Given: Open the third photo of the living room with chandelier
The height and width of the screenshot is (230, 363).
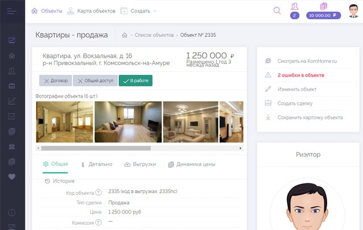Looking at the screenshot, I should [191, 122].
